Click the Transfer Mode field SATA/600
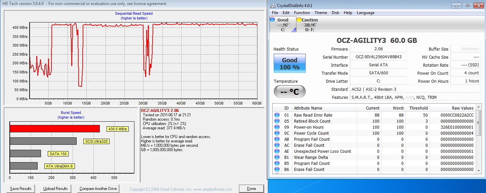This screenshot has height=193, width=486. coord(378,73)
